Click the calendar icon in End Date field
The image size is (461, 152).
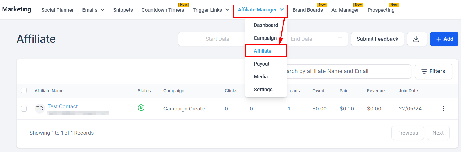pyautogui.click(x=340, y=39)
